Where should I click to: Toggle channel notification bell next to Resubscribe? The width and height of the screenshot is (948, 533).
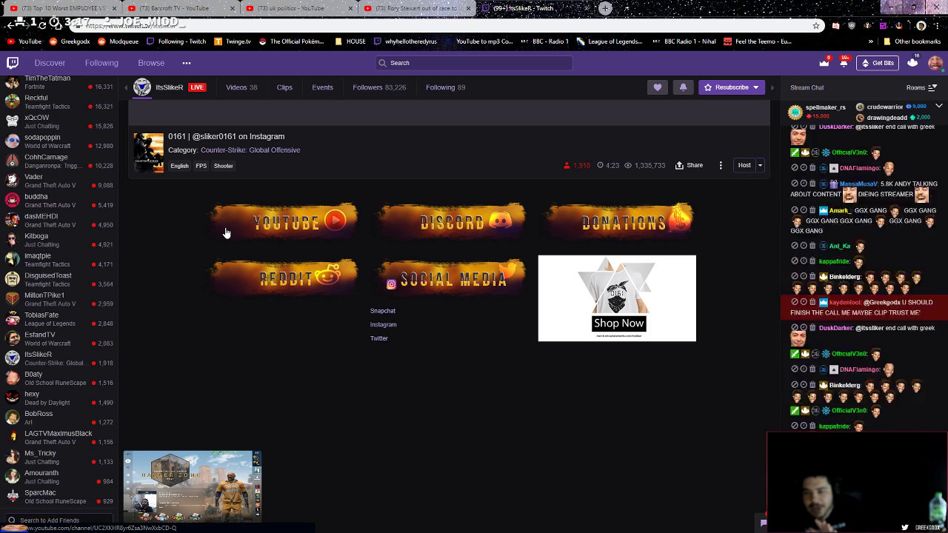(683, 87)
